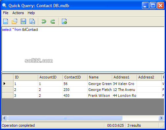Redo with the green right arrow
This screenshot has height=130, width=166.
click(53, 21)
